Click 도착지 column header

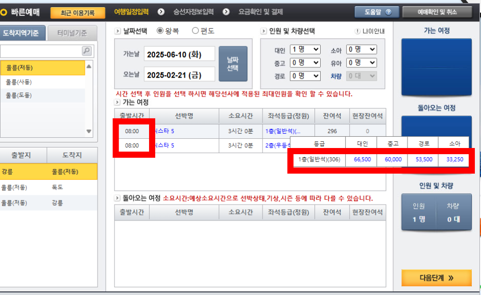point(72,155)
